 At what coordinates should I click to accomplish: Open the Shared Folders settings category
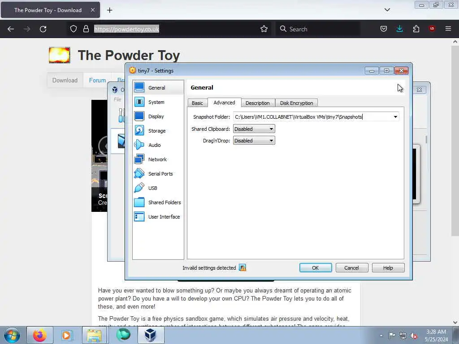pyautogui.click(x=158, y=202)
